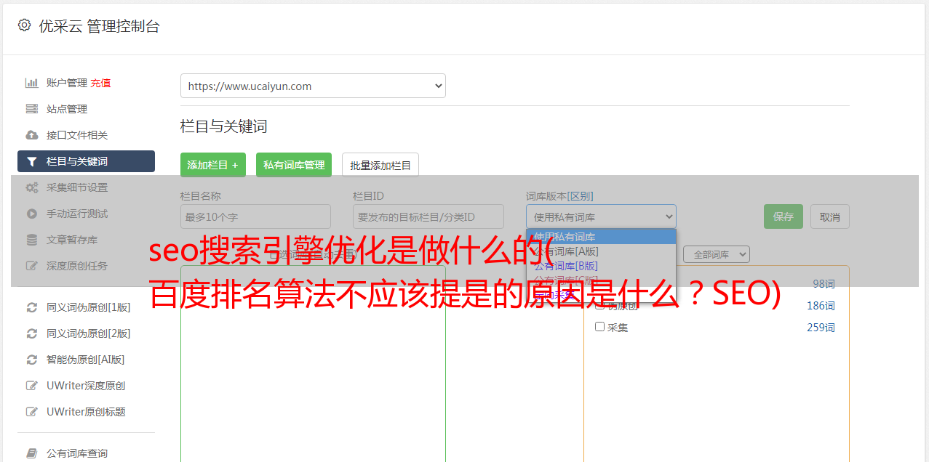Image resolution: width=929 pixels, height=462 pixels.
Task: Open 账户管理 via its bar chart icon
Action: [x=32, y=83]
